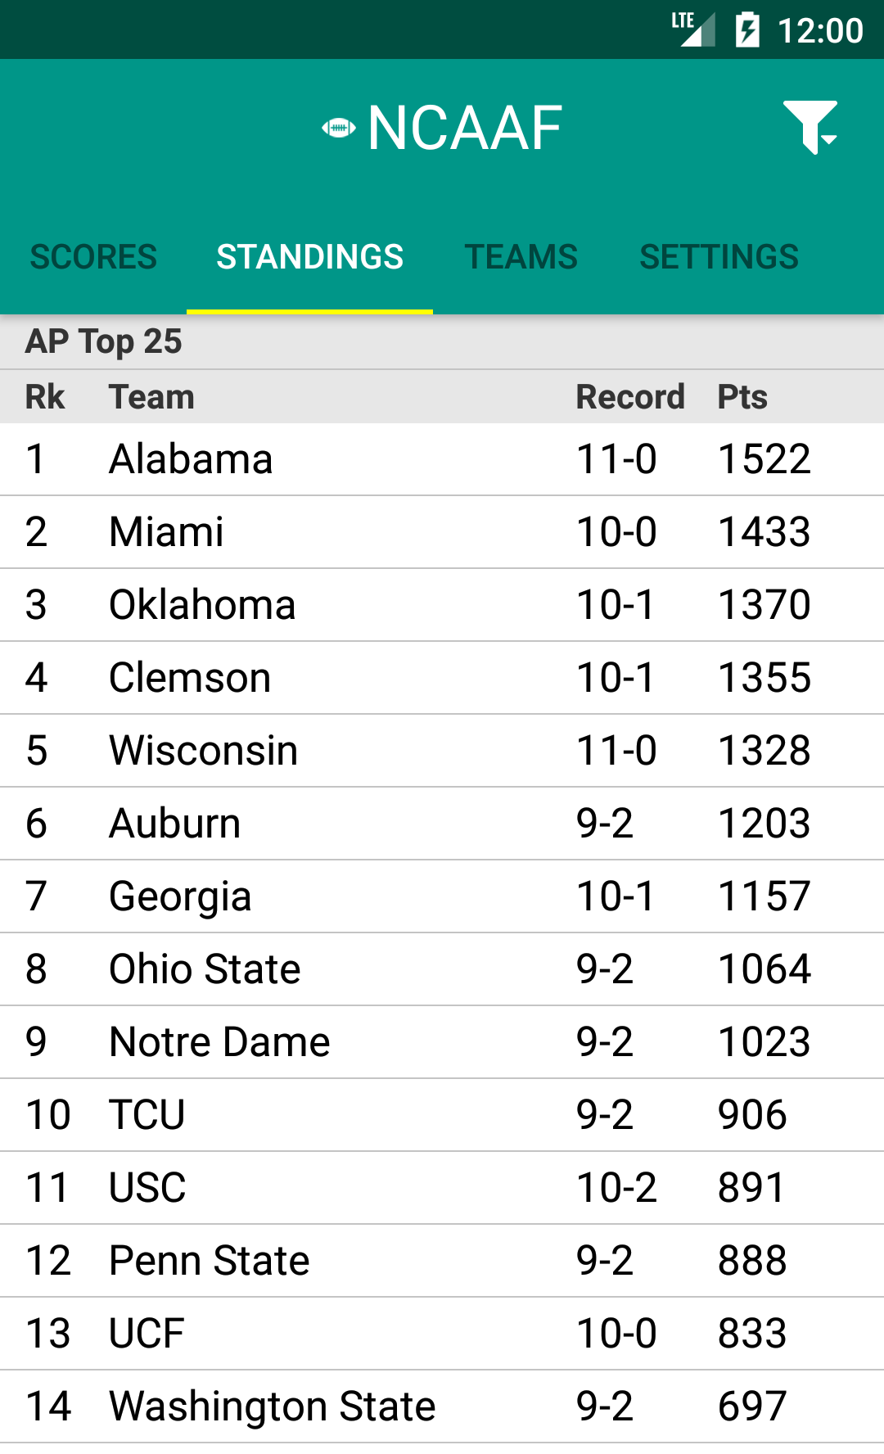Tap the NCAAF league title
Screen dimensions: 884x1454
[464, 129]
